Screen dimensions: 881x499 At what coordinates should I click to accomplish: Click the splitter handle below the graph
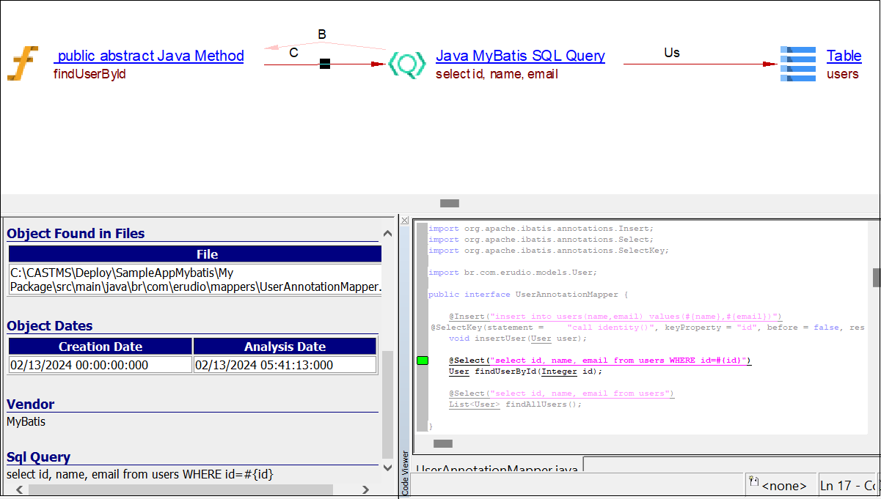click(x=450, y=203)
